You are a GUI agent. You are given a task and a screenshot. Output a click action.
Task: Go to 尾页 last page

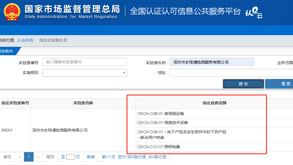(x=50, y=157)
